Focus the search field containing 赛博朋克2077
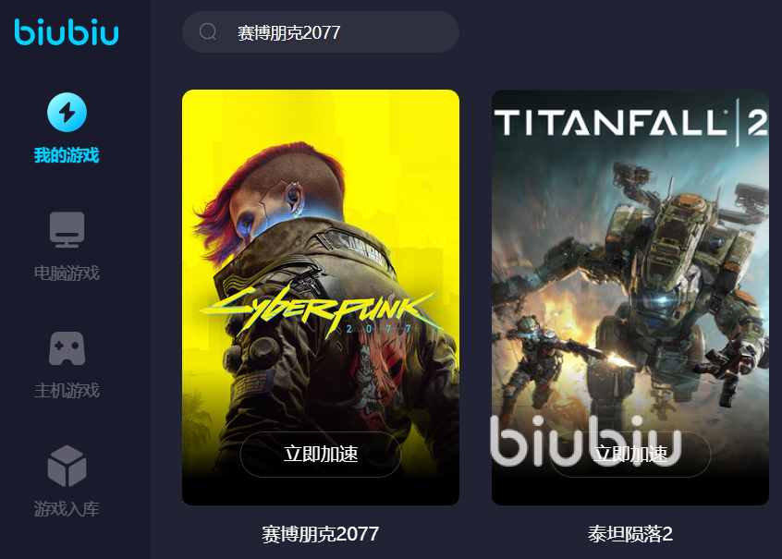 tap(321, 32)
